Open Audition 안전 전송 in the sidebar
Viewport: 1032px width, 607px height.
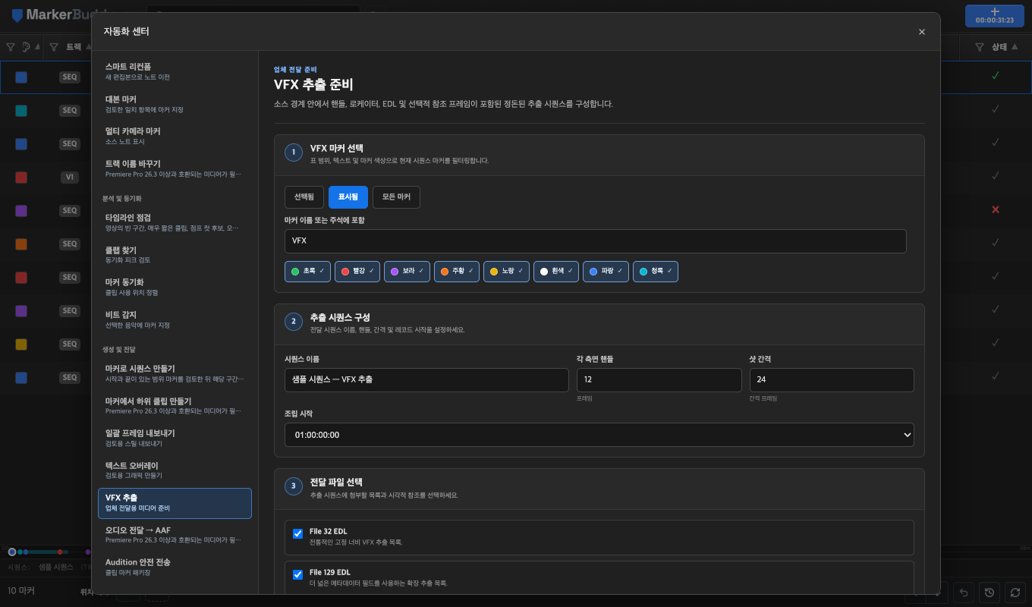click(175, 567)
